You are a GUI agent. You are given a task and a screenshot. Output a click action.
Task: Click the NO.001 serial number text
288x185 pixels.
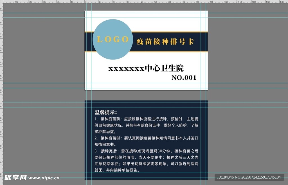tap(184, 78)
